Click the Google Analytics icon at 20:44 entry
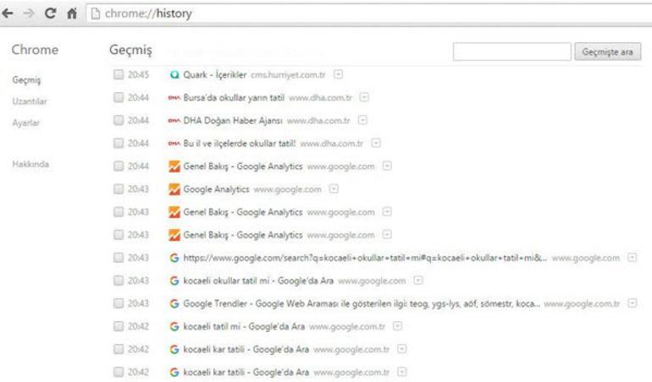Viewport: 652px width, 382px height. [x=175, y=166]
